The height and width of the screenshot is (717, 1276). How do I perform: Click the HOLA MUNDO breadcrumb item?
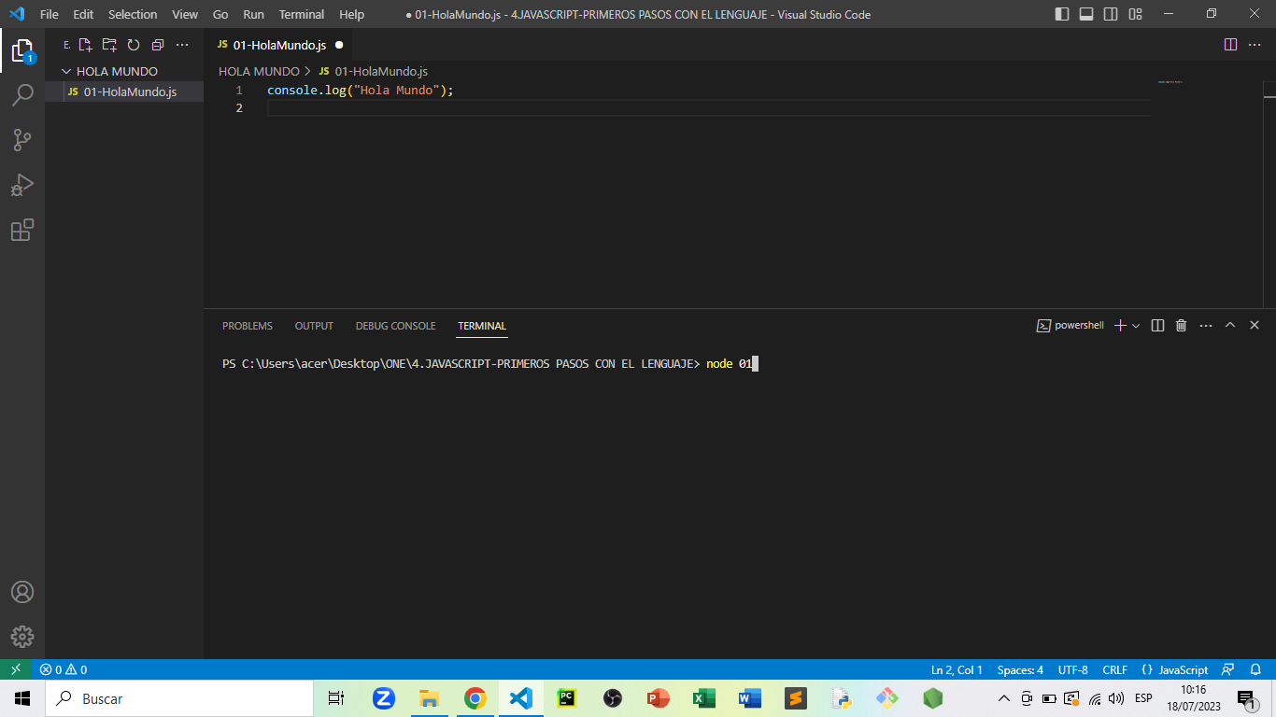[259, 71]
